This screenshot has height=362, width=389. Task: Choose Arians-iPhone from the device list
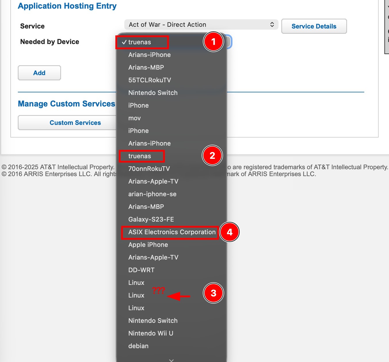pyautogui.click(x=149, y=55)
